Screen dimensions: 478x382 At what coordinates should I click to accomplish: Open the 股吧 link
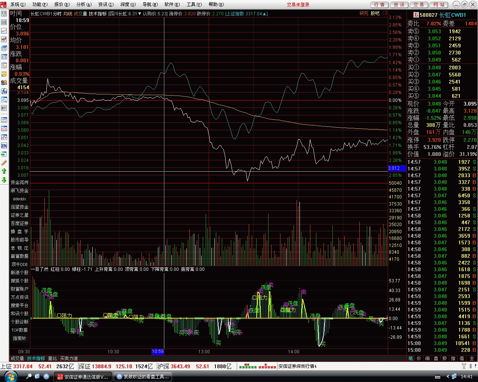coord(375,13)
